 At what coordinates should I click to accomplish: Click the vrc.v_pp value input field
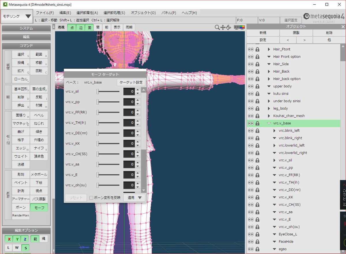pos(129,102)
